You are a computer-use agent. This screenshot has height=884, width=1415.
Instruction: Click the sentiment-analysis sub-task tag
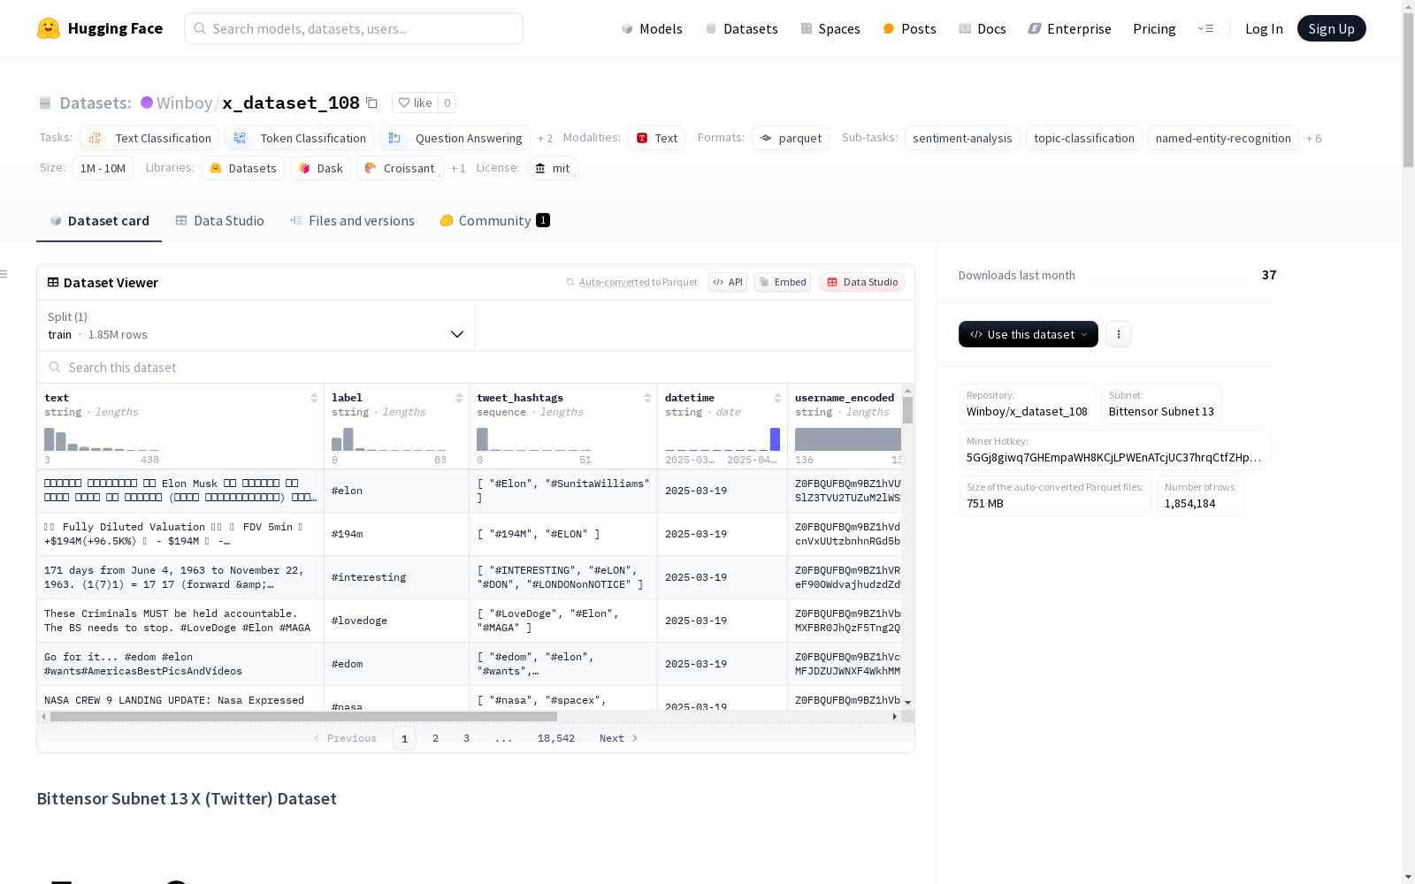coord(962,138)
